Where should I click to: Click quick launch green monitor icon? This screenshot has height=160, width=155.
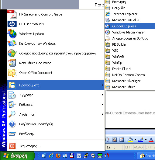pyautogui.click(x=100, y=156)
